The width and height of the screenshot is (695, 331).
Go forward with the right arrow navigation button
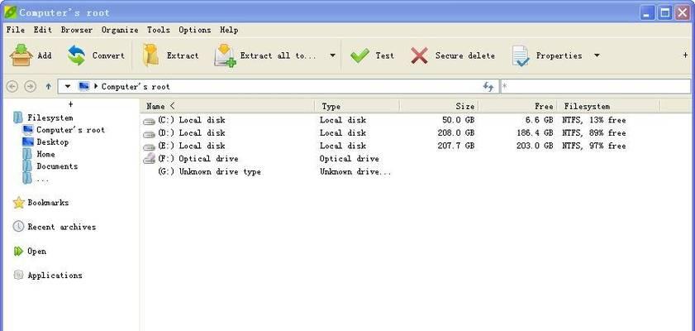[x=30, y=87]
